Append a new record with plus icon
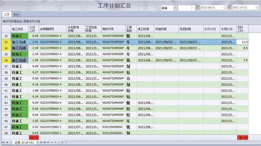 pos(48,142)
